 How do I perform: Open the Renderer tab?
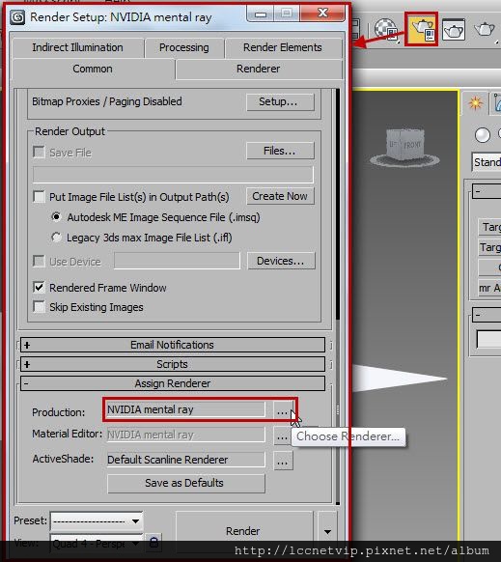[259, 69]
